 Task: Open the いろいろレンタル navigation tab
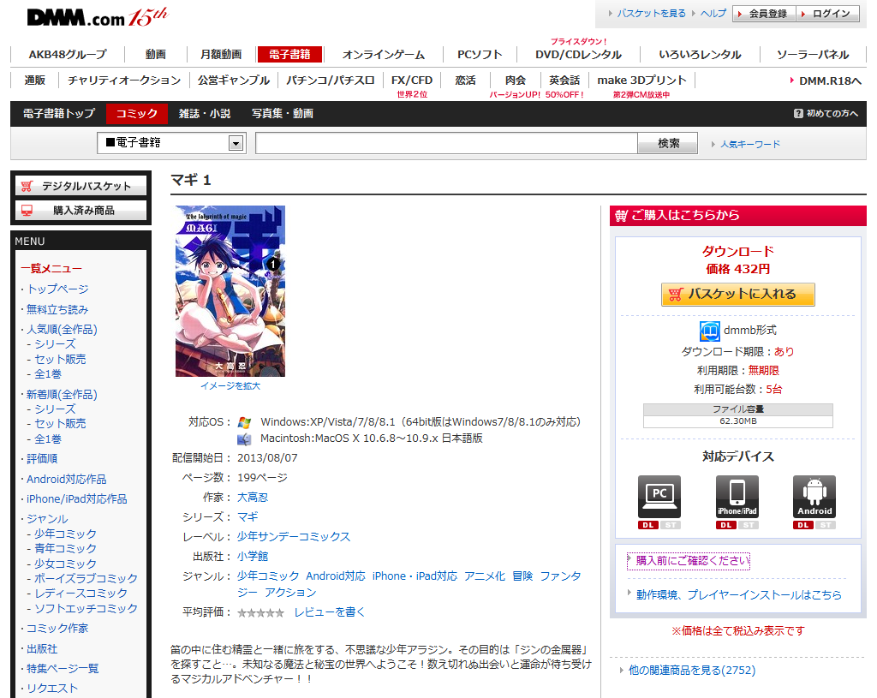(700, 54)
